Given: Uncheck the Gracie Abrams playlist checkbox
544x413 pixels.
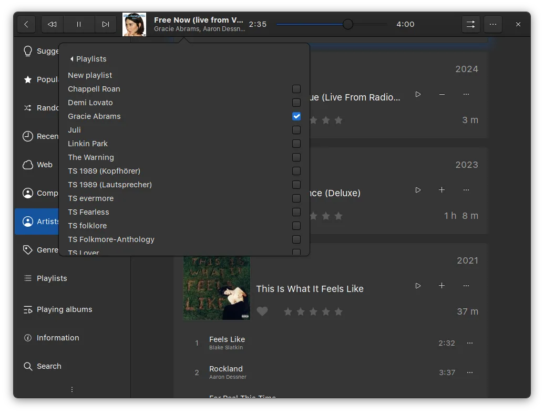Looking at the screenshot, I should pos(296,116).
